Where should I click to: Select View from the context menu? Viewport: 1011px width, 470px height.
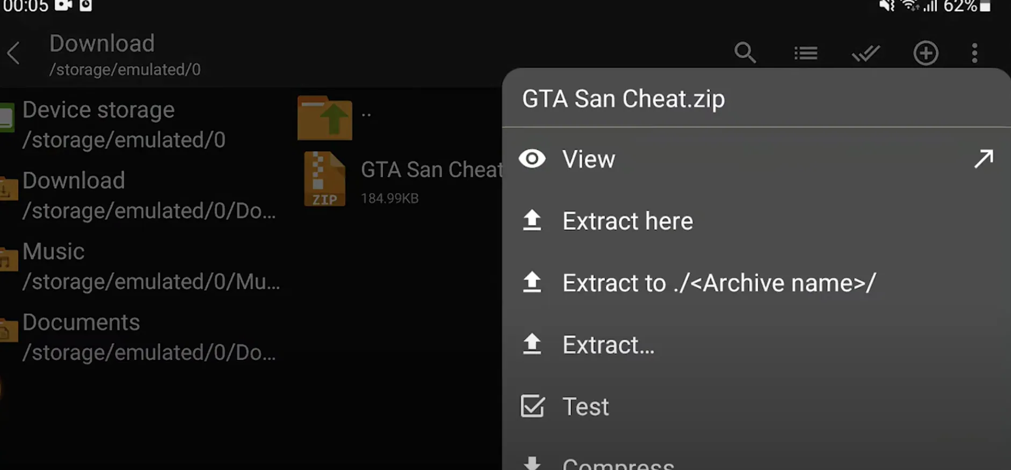756,159
